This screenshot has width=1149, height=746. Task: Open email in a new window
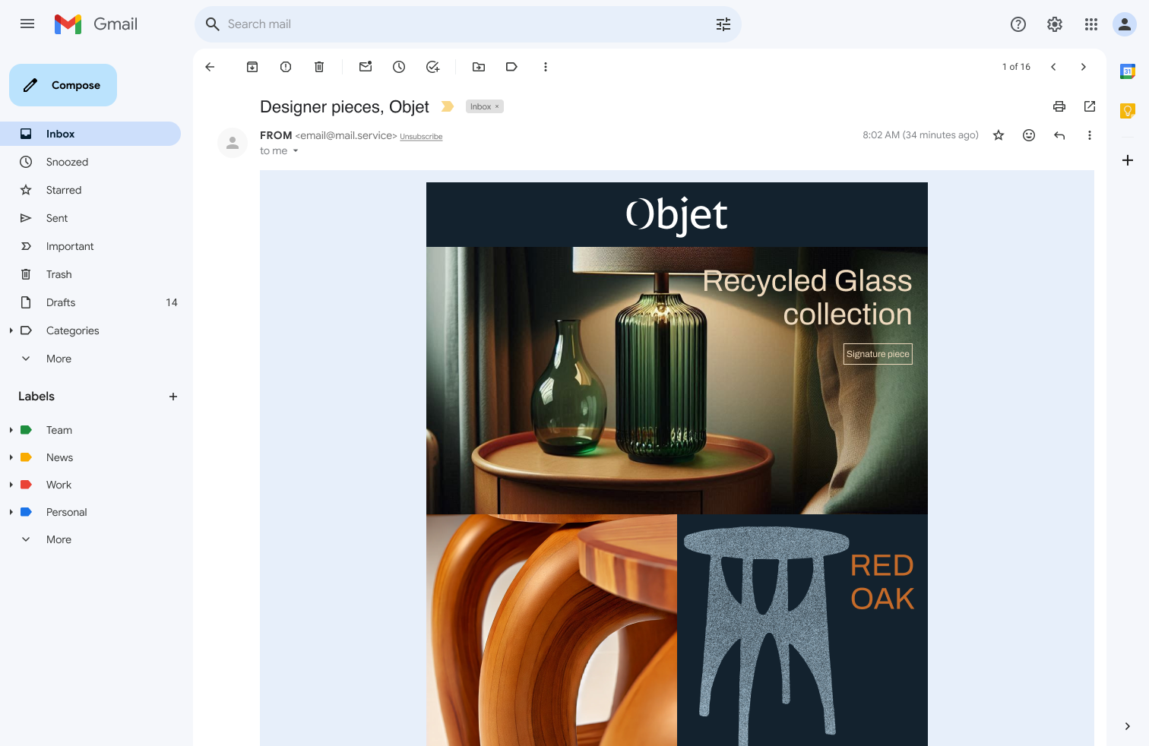(x=1090, y=106)
